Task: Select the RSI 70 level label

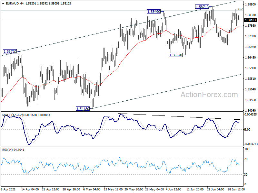Action: click(x=246, y=159)
